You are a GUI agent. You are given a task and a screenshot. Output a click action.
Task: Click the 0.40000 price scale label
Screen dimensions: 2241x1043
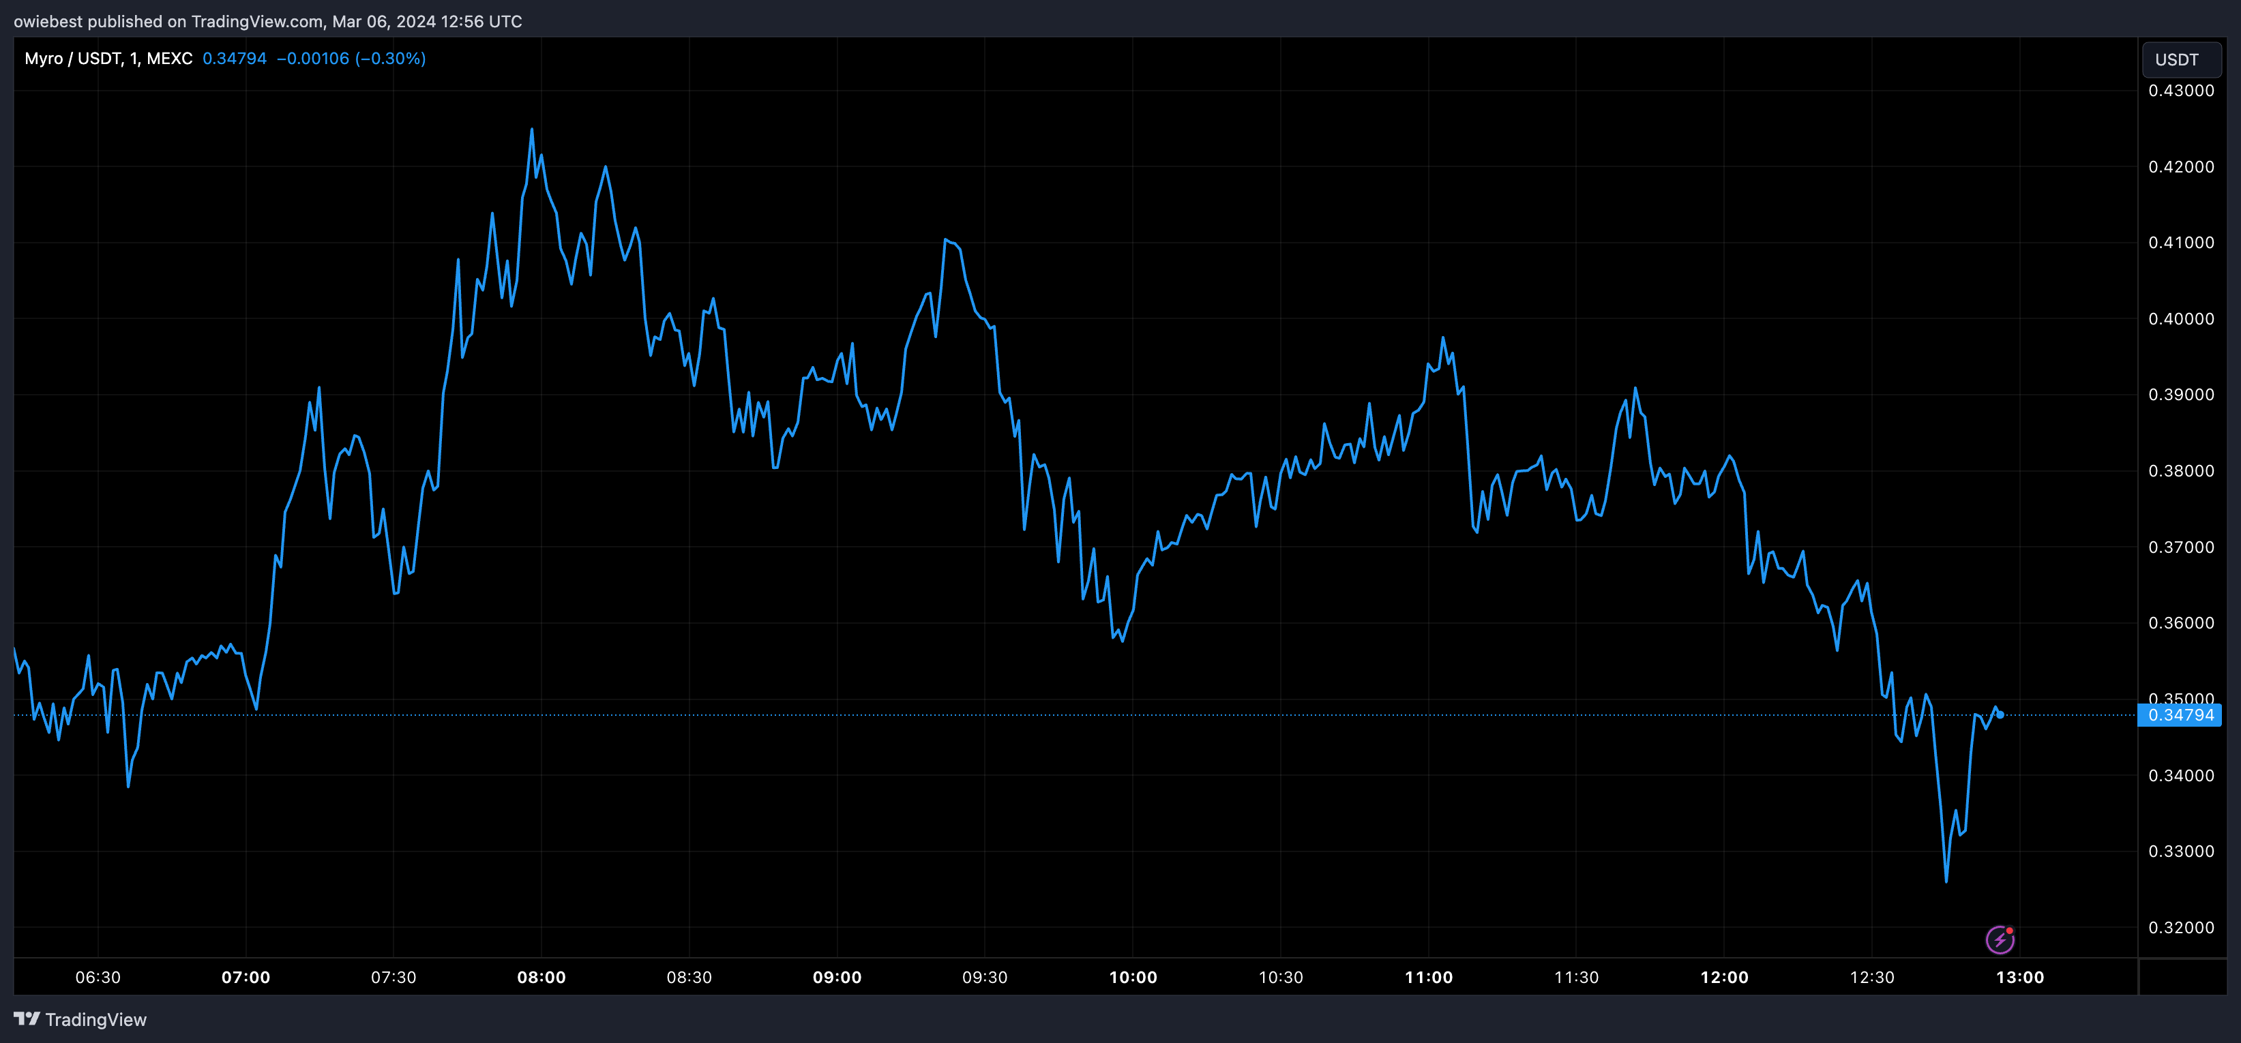pyautogui.click(x=2181, y=318)
